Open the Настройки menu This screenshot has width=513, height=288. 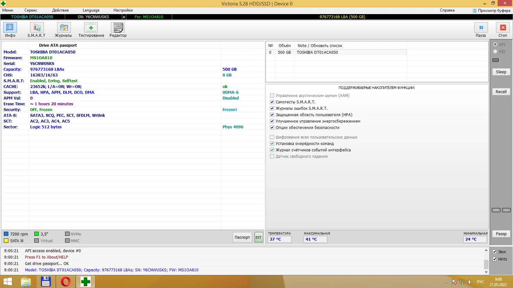pyautogui.click(x=123, y=10)
